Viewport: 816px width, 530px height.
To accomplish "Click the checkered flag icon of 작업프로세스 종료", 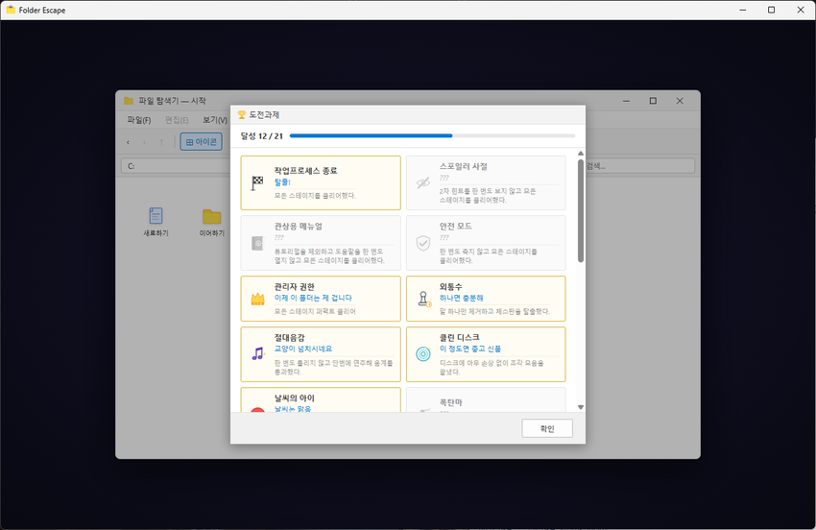I will (257, 182).
